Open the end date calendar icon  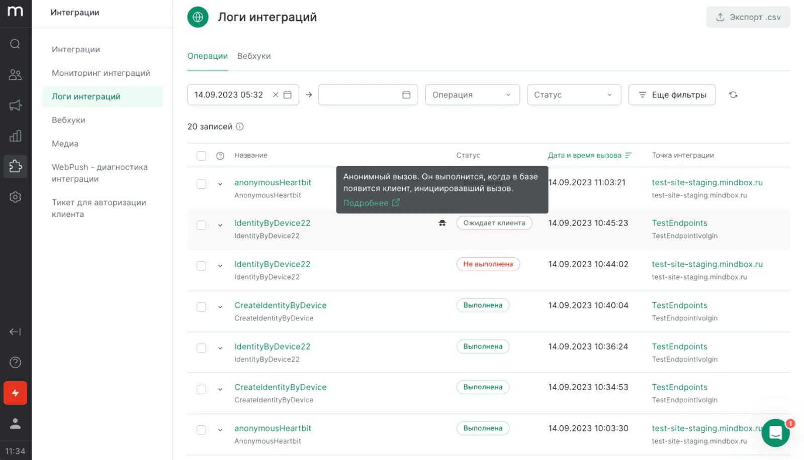pyautogui.click(x=406, y=95)
